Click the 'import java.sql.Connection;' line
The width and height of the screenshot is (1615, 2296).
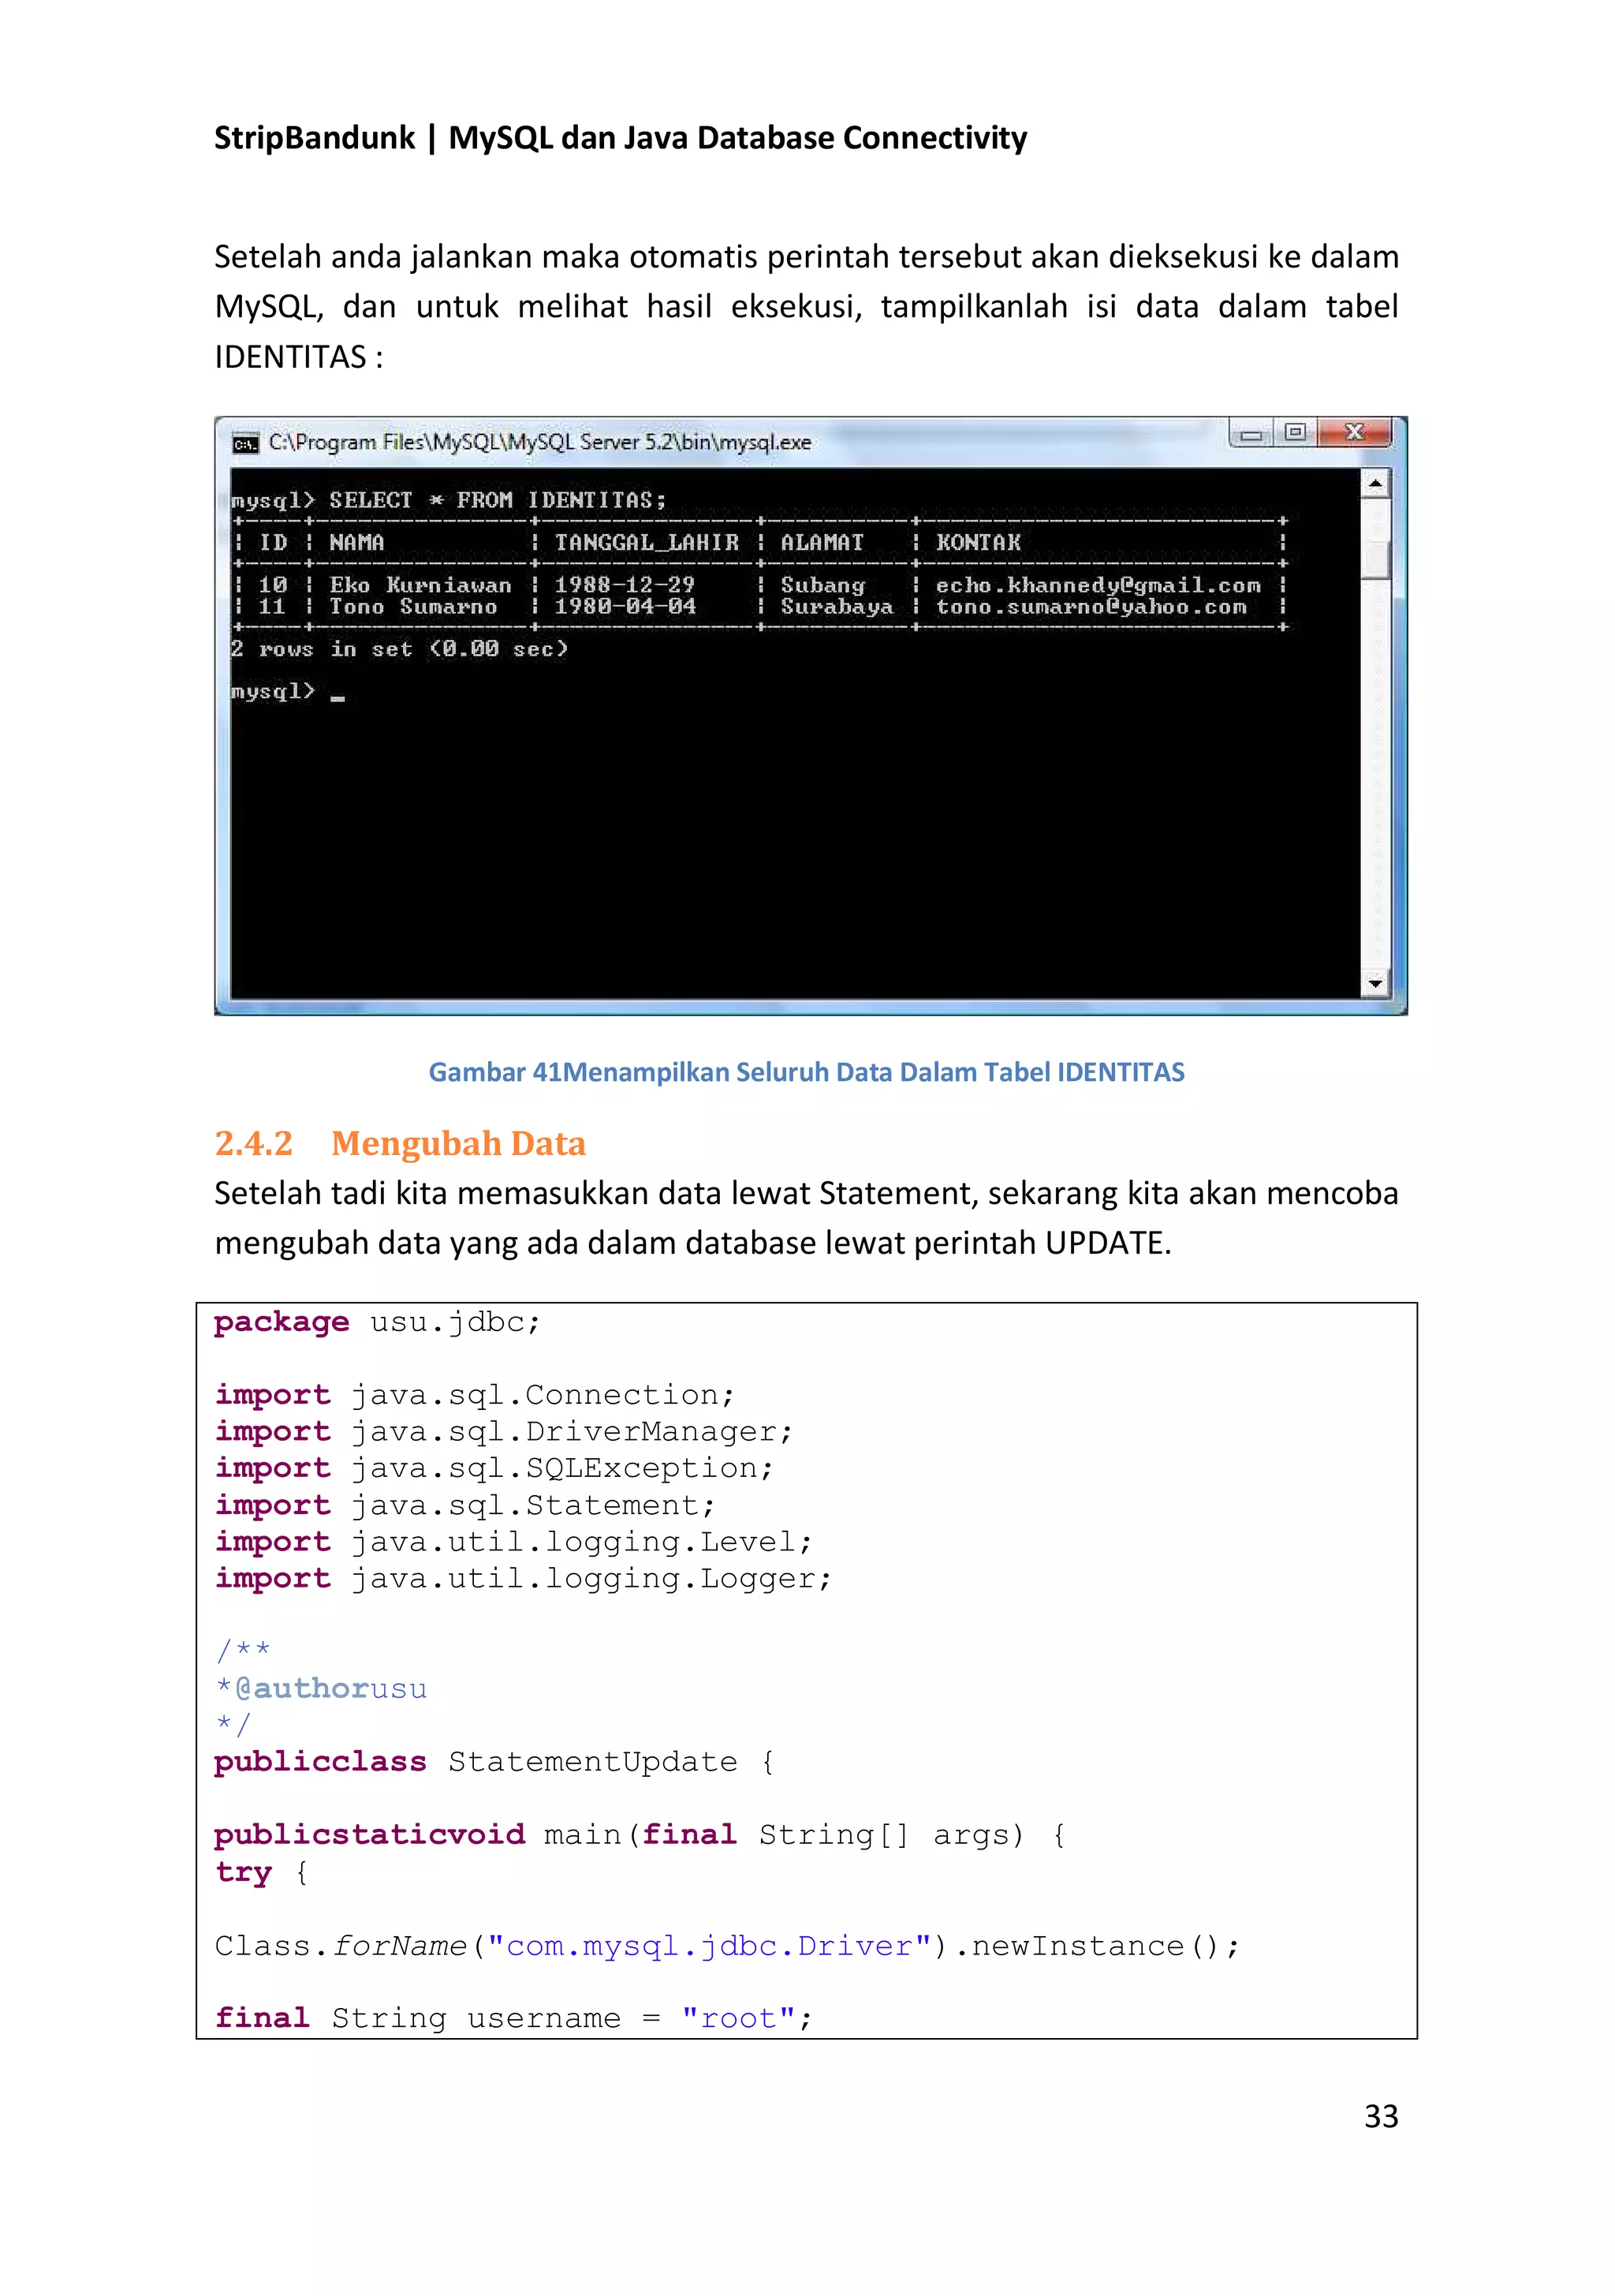click(x=475, y=1396)
